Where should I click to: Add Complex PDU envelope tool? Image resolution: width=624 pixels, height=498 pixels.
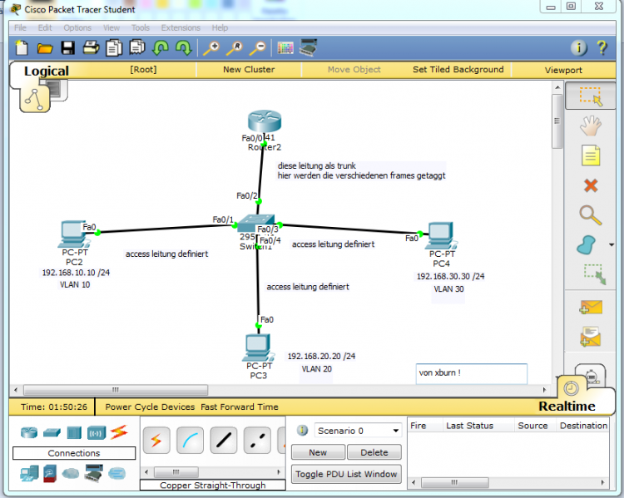tap(591, 337)
